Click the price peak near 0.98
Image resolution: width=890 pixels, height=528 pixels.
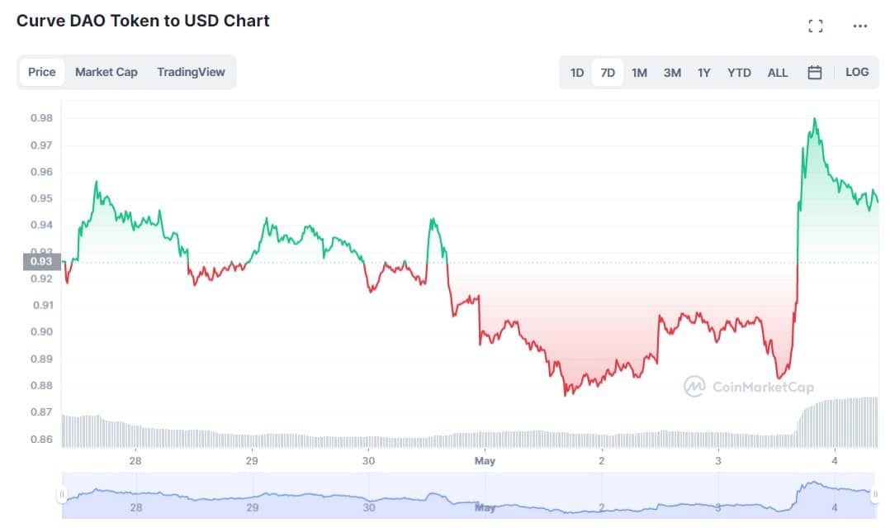coord(815,119)
